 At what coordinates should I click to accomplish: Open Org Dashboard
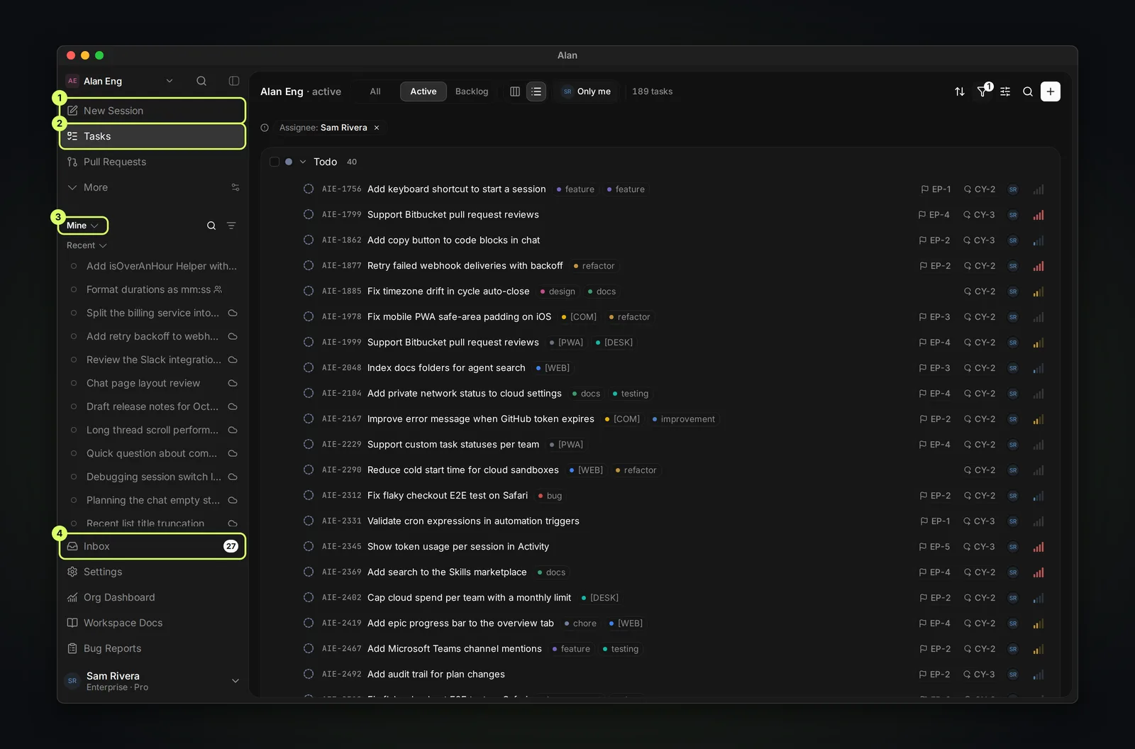pyautogui.click(x=153, y=597)
